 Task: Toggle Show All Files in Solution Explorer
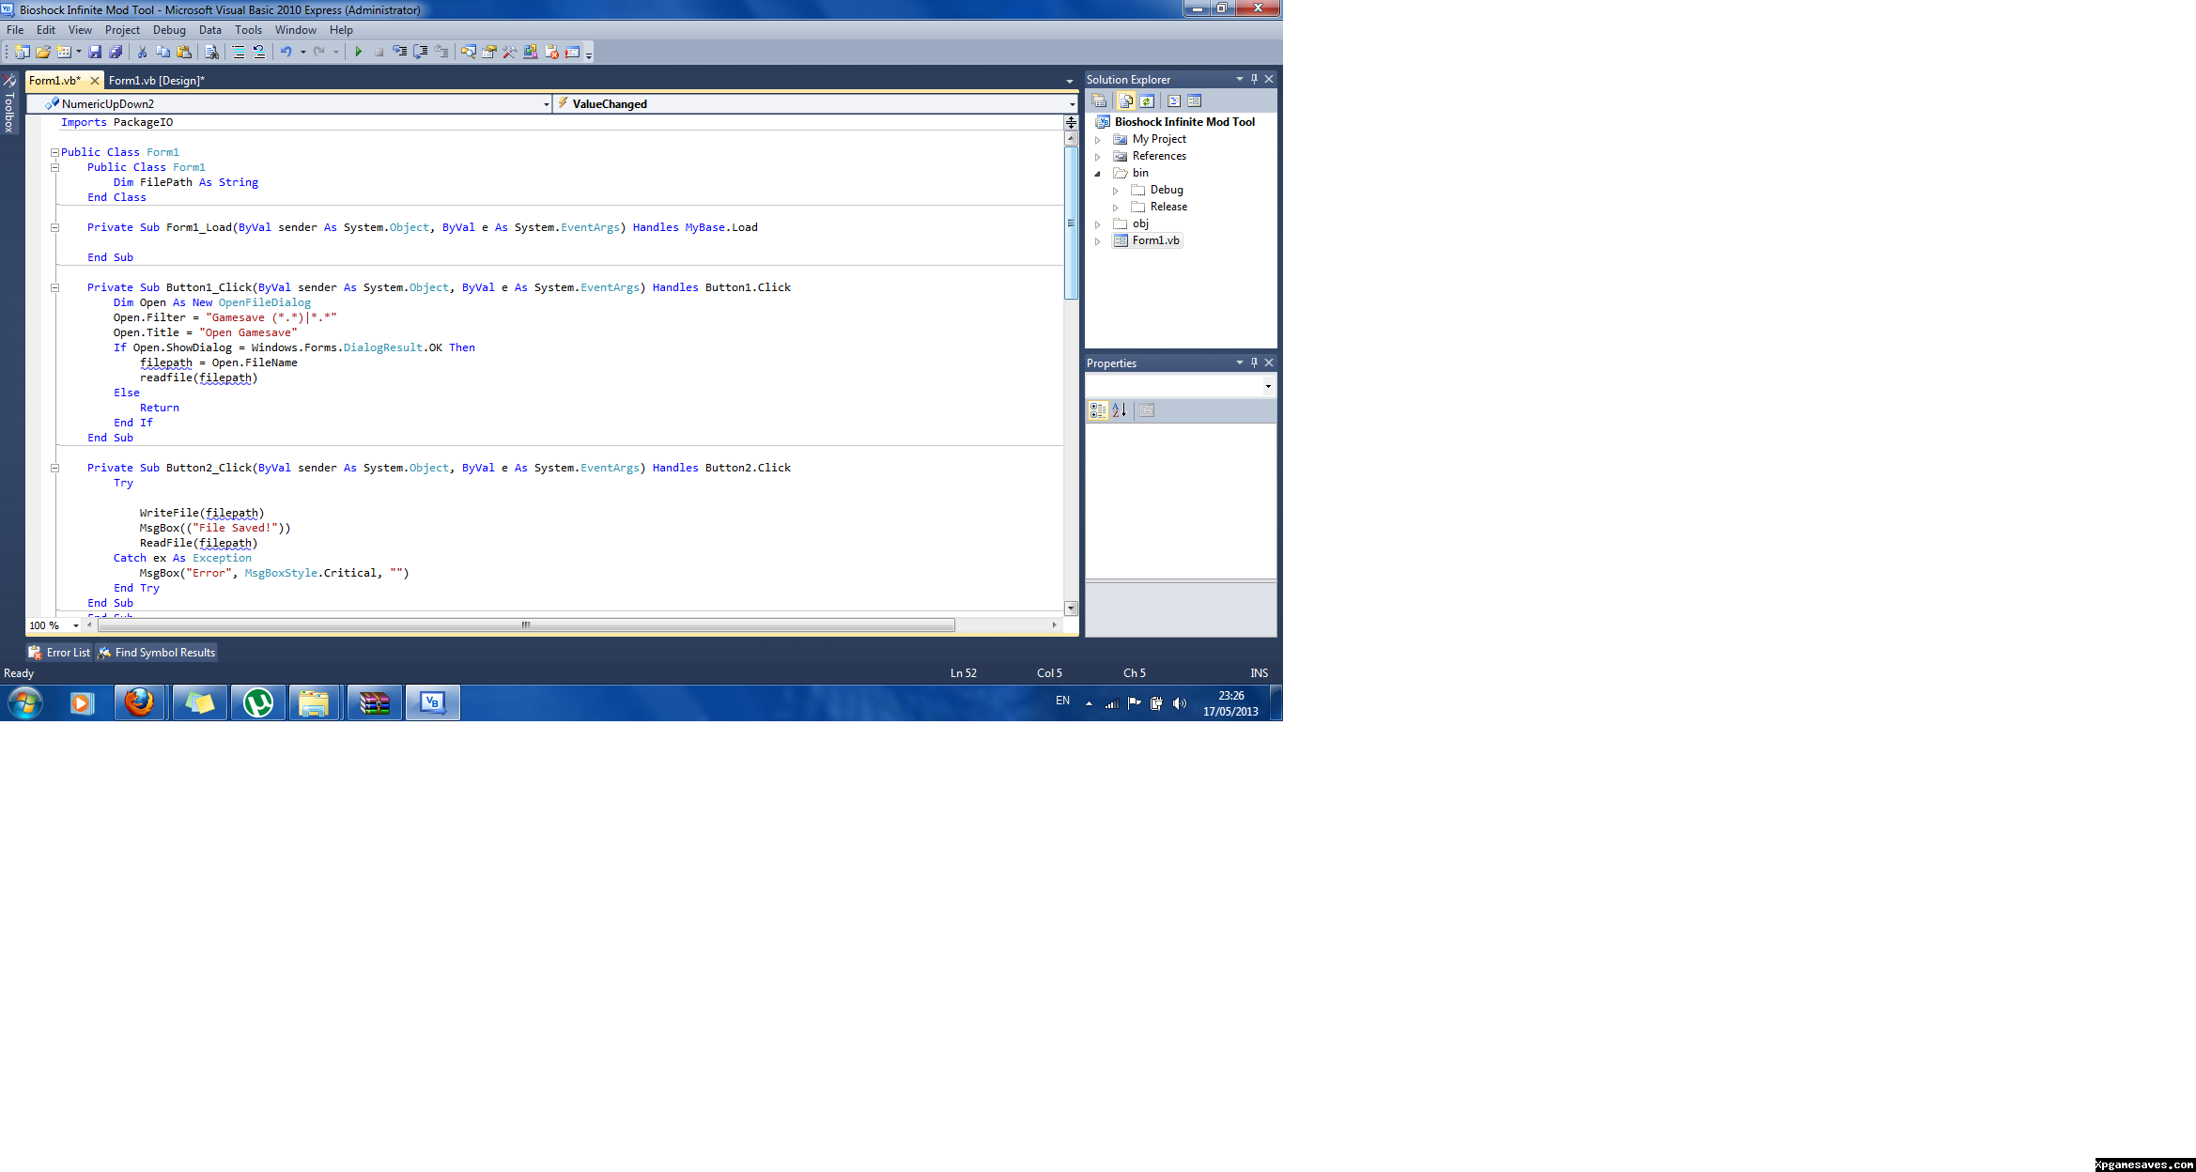1125,100
